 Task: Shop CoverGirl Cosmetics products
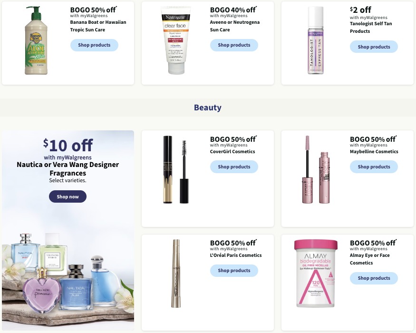[x=234, y=167]
